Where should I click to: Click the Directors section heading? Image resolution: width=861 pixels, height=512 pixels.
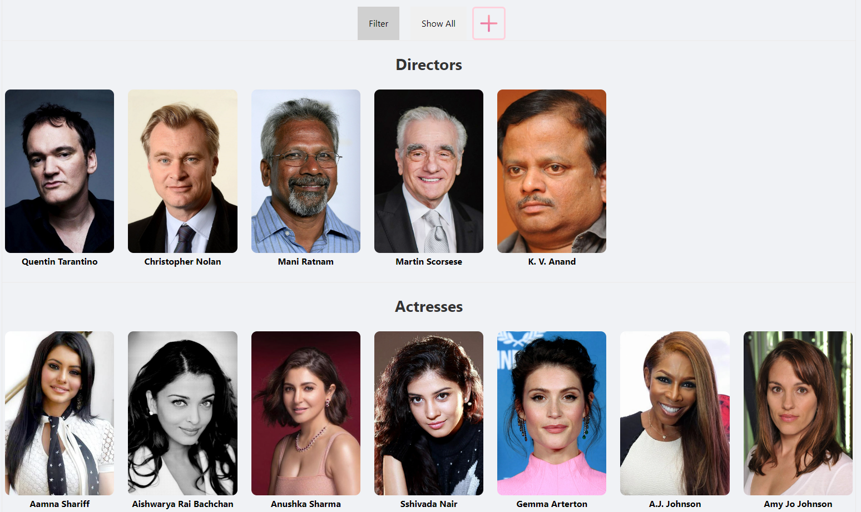pyautogui.click(x=429, y=64)
